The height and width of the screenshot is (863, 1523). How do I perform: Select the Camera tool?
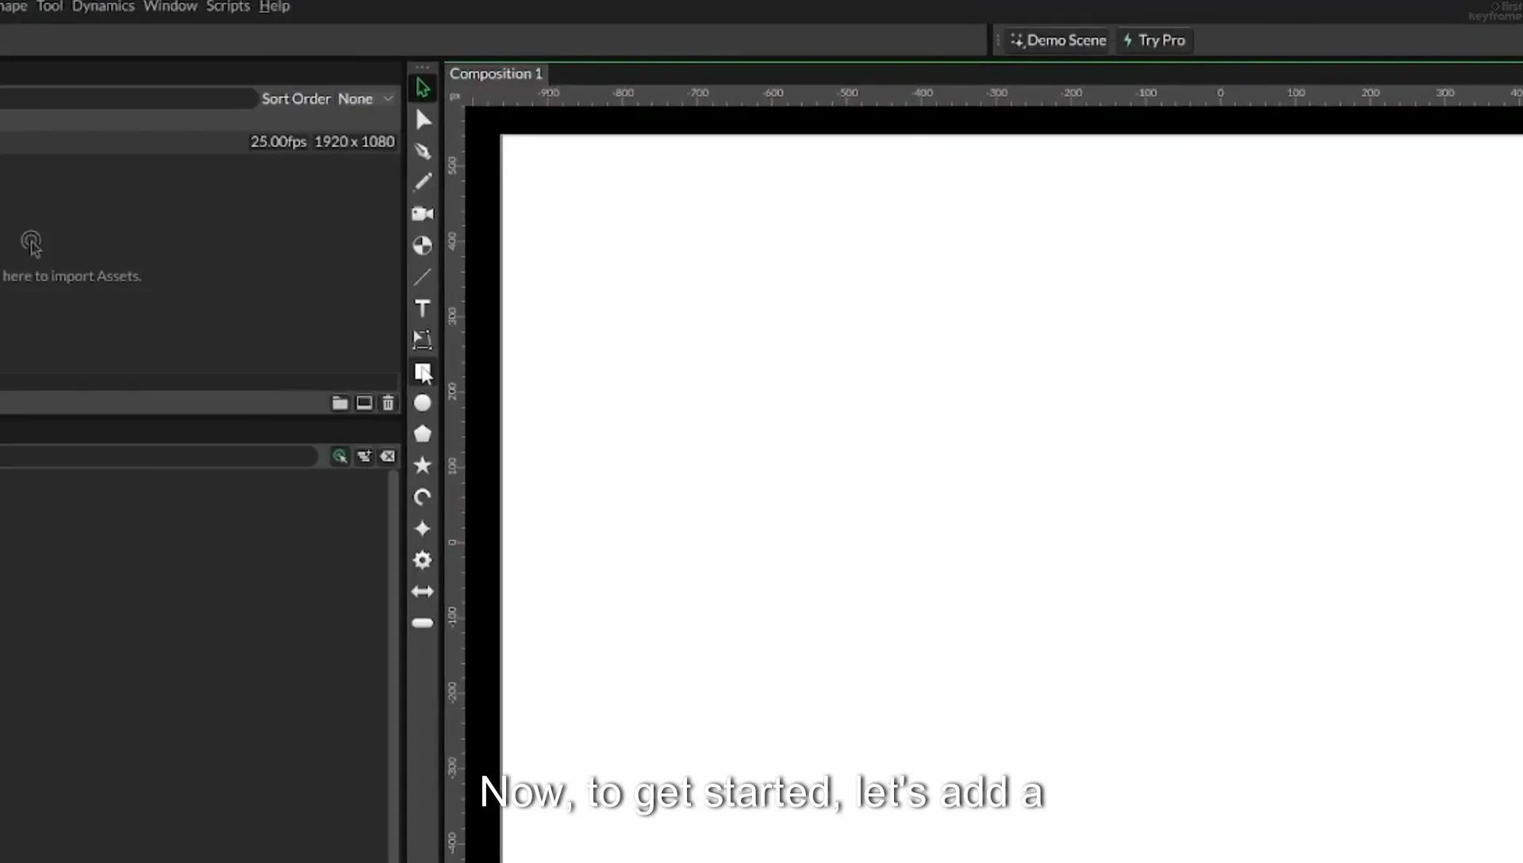[x=422, y=213]
